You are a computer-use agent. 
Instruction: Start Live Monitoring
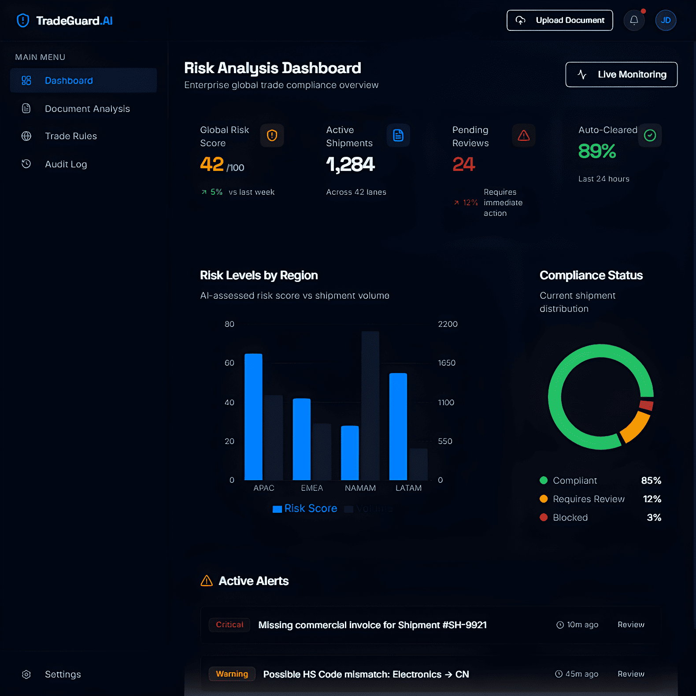[x=621, y=74]
